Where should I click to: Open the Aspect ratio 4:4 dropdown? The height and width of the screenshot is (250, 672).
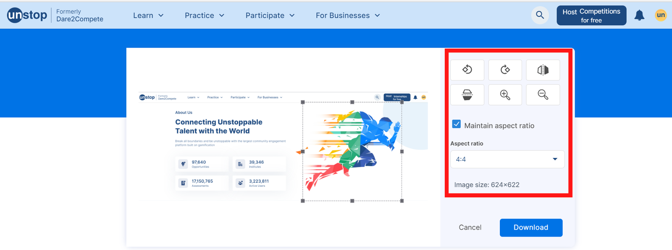click(x=507, y=159)
